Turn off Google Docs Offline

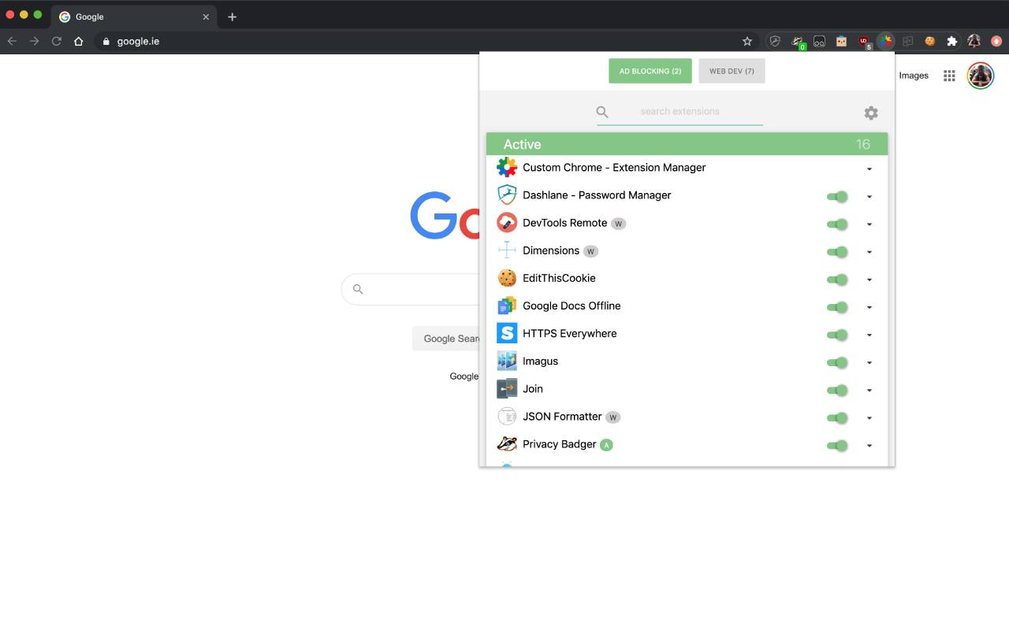click(837, 307)
